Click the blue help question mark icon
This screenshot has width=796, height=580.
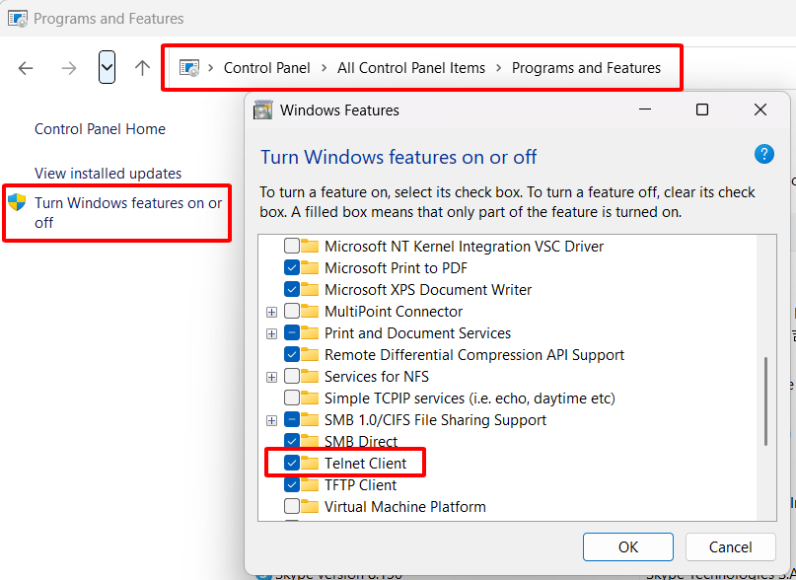pos(763,154)
